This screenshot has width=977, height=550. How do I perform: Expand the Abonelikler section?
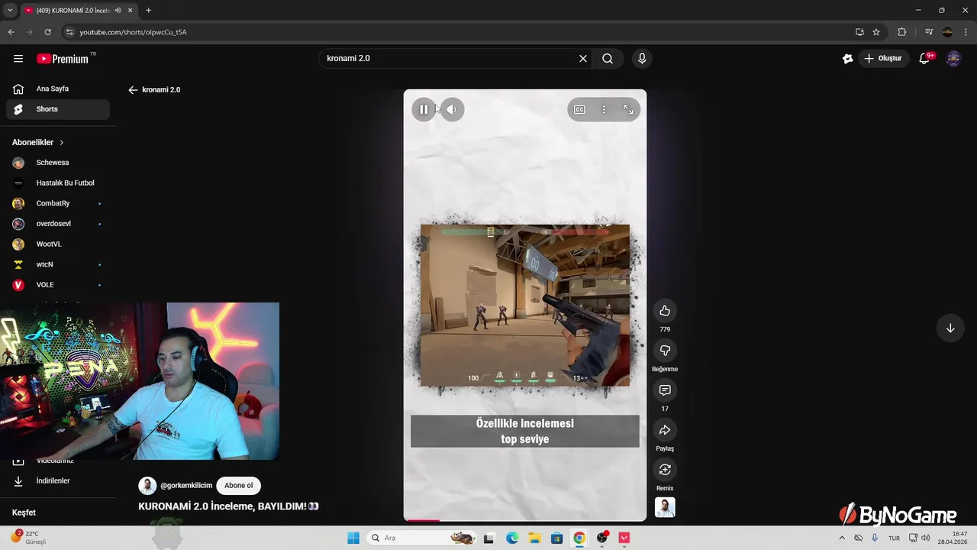[x=38, y=142]
